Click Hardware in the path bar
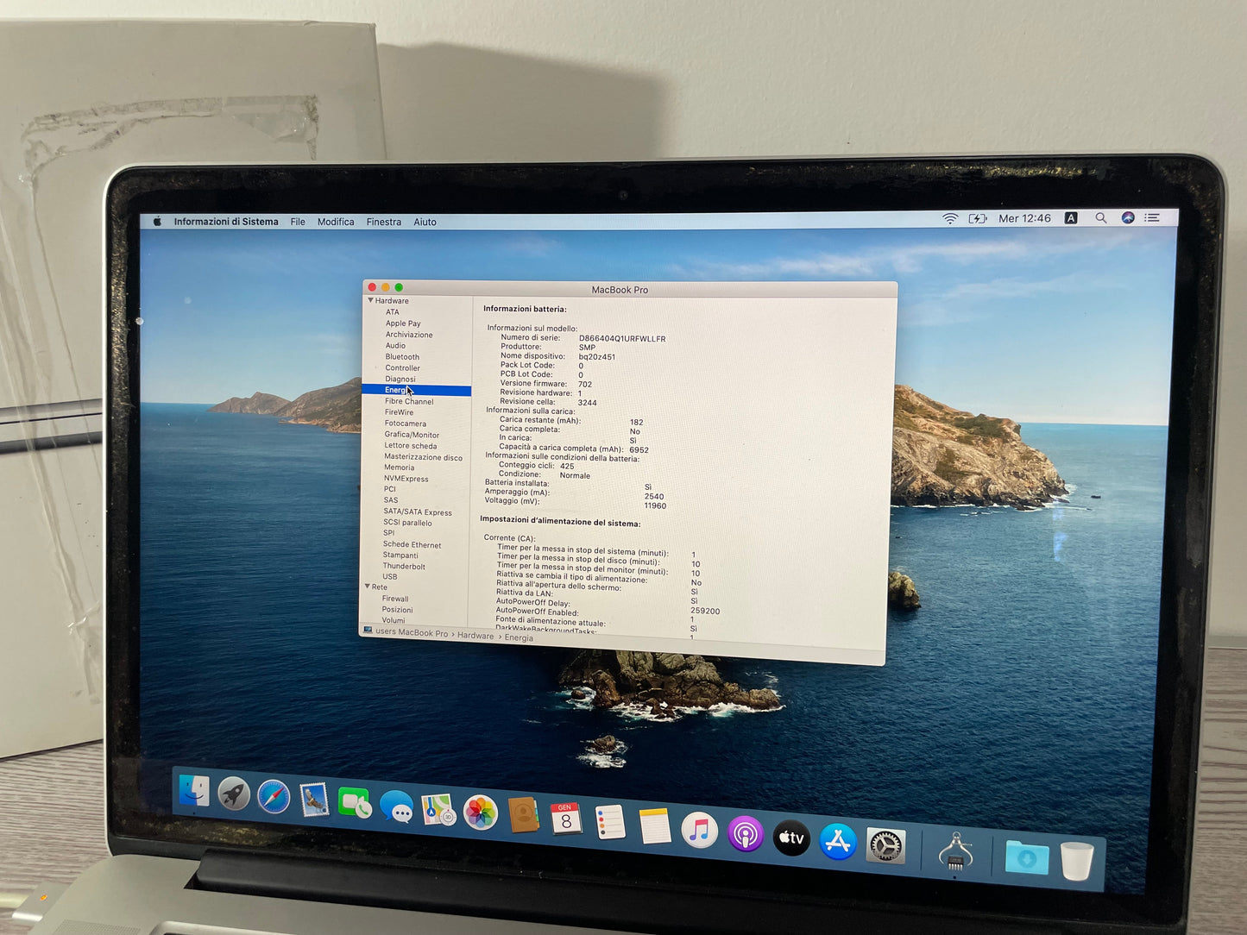The width and height of the screenshot is (1247, 935). coord(475,636)
